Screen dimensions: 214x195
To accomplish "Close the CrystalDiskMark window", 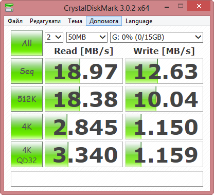I will pos(199,6).
